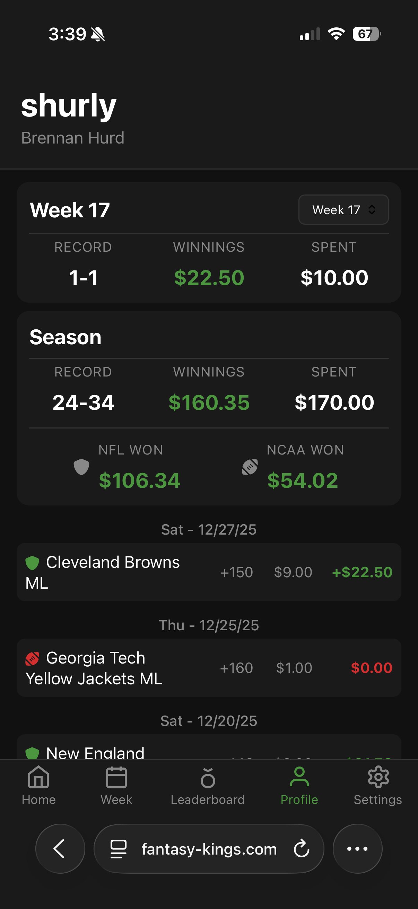
Task: Open the Week calendar tab
Action: click(116, 778)
